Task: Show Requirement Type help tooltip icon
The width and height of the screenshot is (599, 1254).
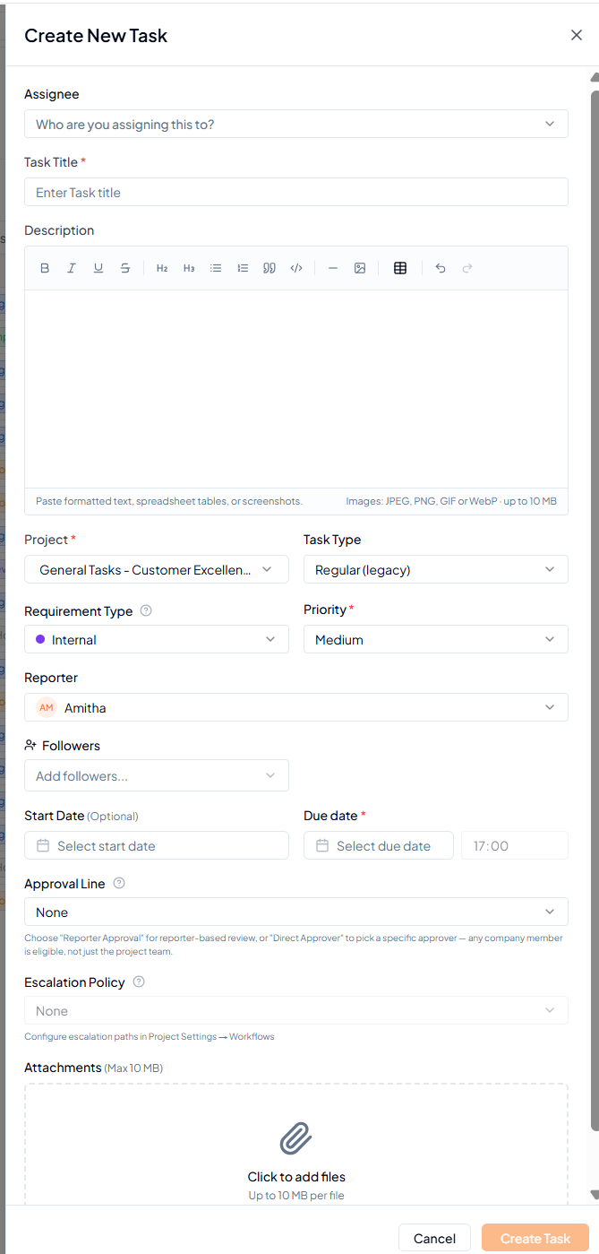Action: pyautogui.click(x=146, y=610)
